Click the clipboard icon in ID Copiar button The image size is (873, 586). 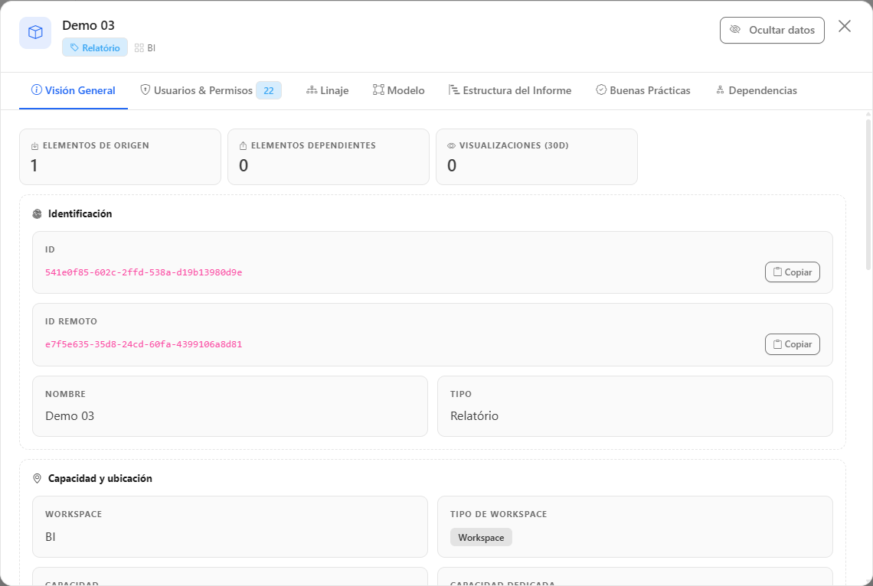pos(778,272)
